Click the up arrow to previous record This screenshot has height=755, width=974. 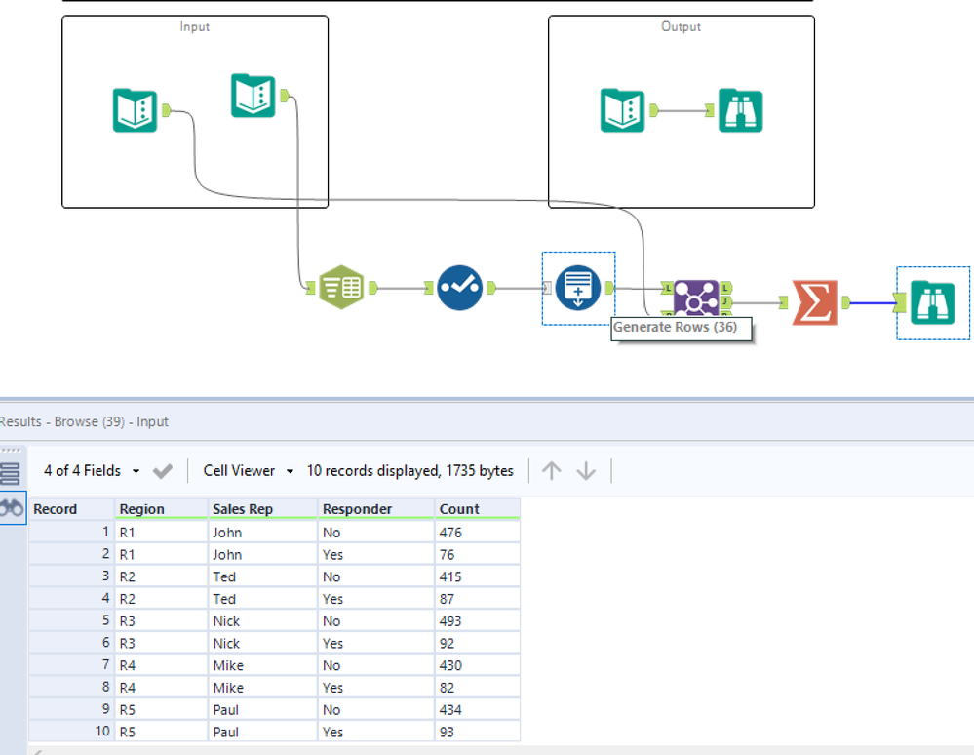(552, 470)
